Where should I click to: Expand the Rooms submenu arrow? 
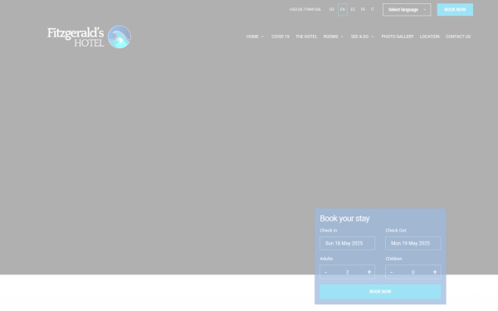tap(342, 36)
